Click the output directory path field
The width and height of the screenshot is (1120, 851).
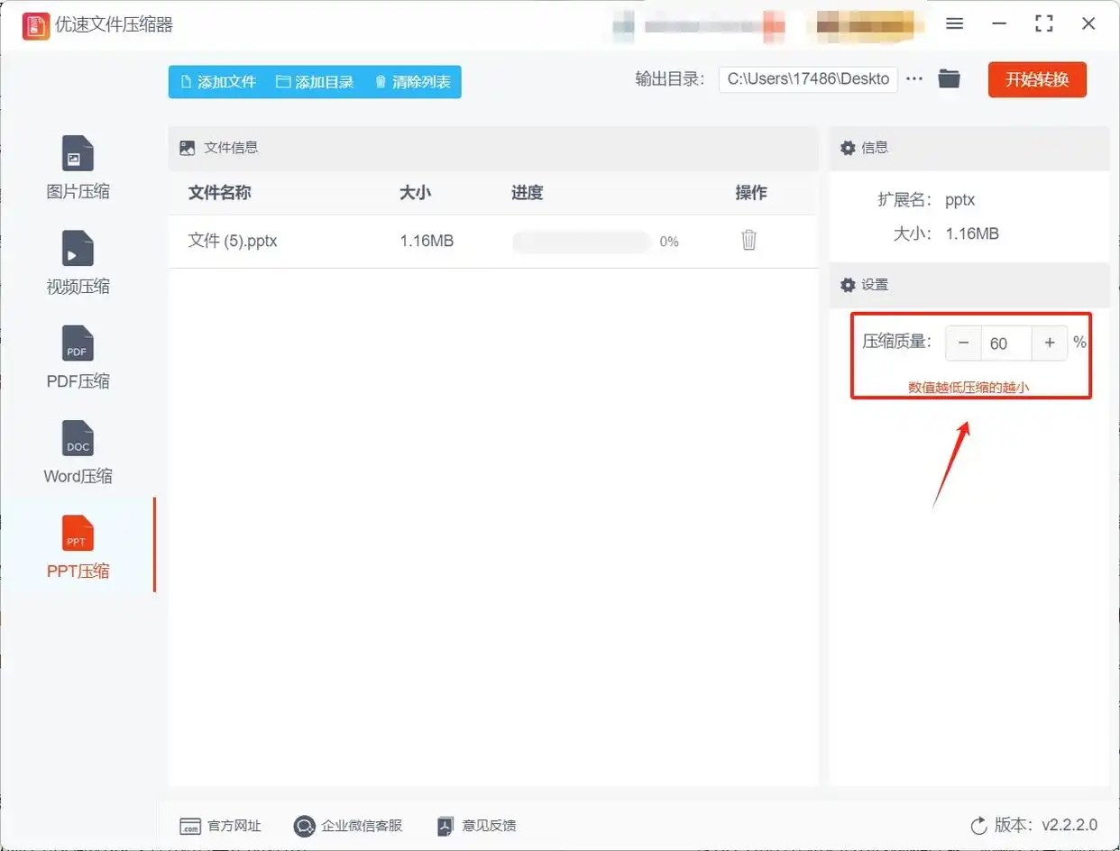[x=807, y=78]
